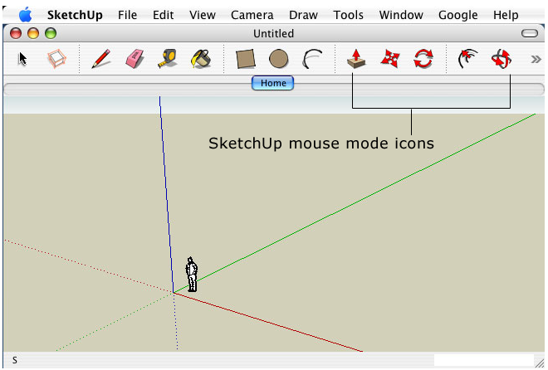Viewport: 548px width, 370px height.
Task: Open the View menu
Action: point(203,15)
